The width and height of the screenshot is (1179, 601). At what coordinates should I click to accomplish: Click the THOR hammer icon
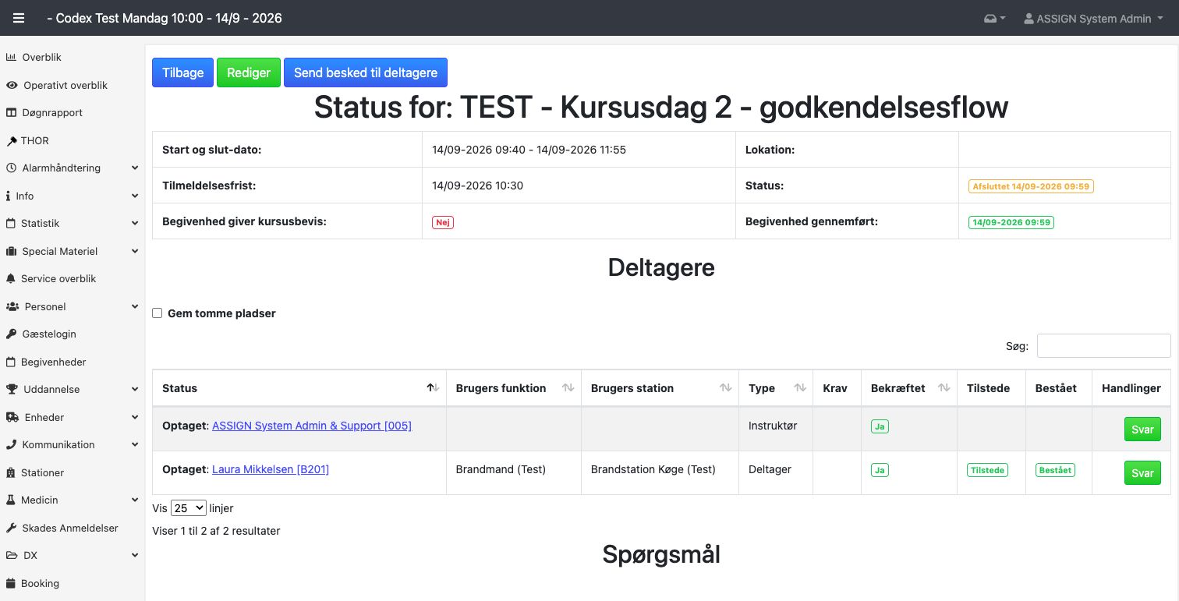12,140
